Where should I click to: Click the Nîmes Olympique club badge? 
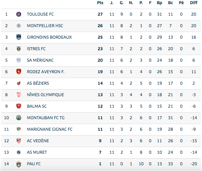tap(19, 95)
